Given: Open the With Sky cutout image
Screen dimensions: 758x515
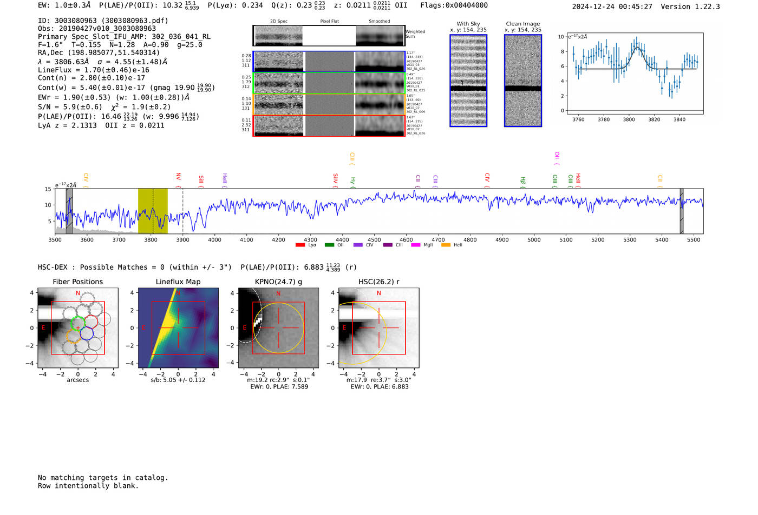Looking at the screenshot, I should (x=468, y=81).
